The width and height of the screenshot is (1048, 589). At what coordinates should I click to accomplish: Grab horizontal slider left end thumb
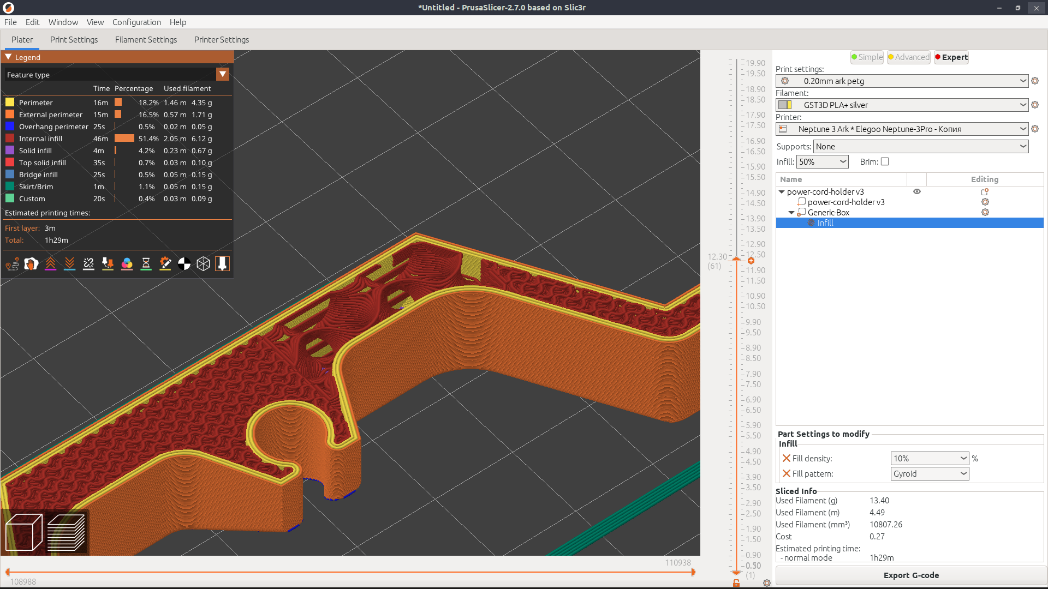(x=8, y=572)
